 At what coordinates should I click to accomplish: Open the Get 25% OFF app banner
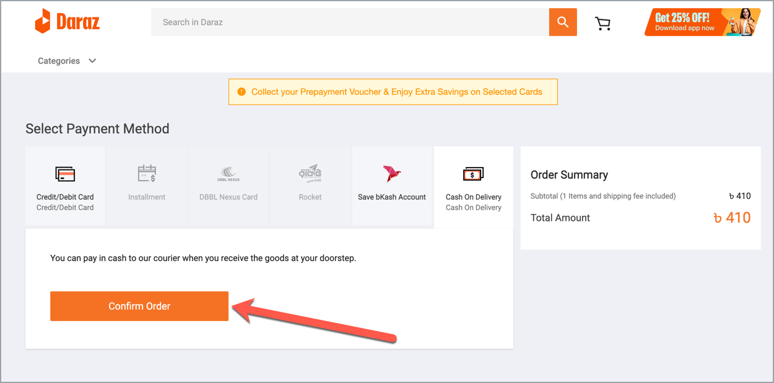click(x=703, y=22)
